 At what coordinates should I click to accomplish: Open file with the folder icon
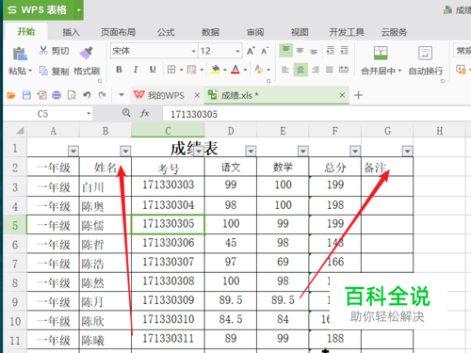(11, 95)
